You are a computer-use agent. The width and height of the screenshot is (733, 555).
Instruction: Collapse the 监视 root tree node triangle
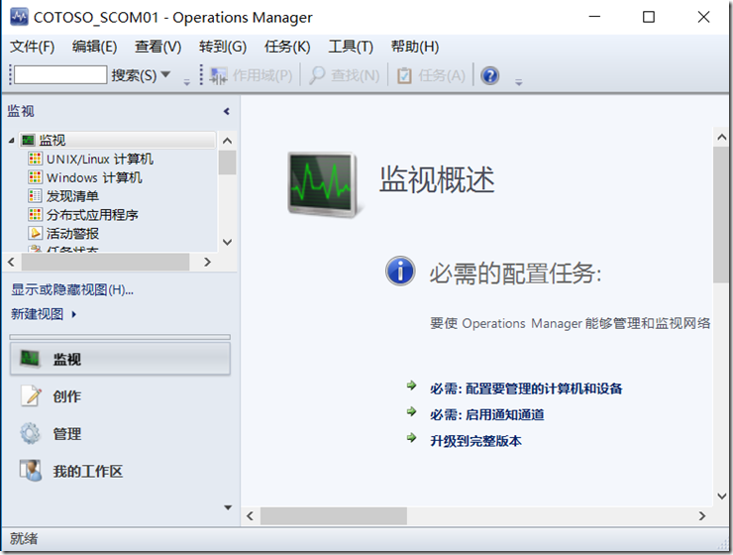tap(11, 141)
